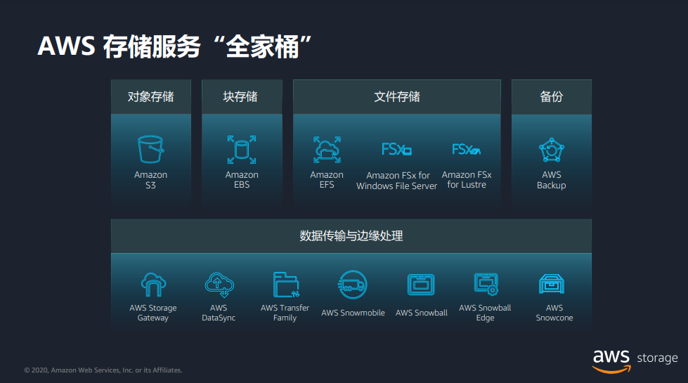The height and width of the screenshot is (383, 688).
Task: Click the "AWS Snowcone" label
Action: click(x=554, y=313)
